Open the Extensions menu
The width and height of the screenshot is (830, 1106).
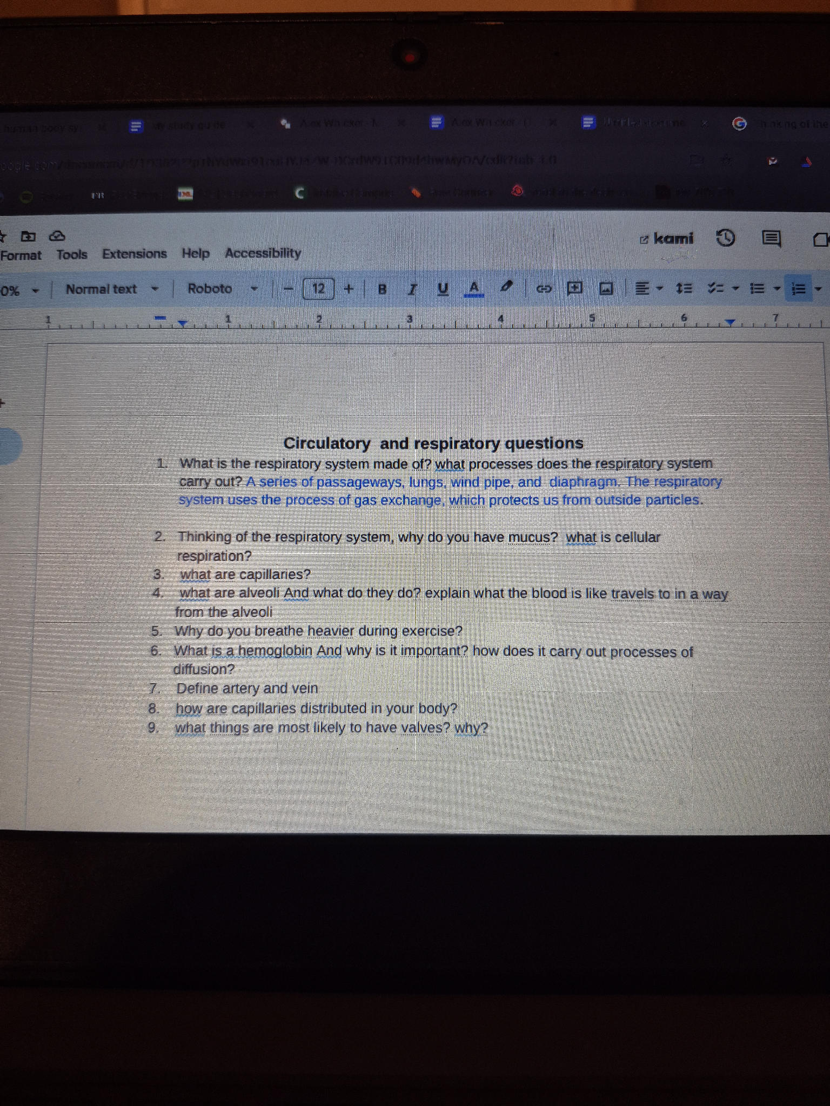(x=135, y=254)
